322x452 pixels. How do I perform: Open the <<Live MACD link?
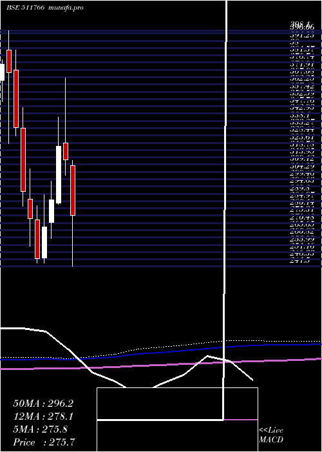pyautogui.click(x=271, y=435)
